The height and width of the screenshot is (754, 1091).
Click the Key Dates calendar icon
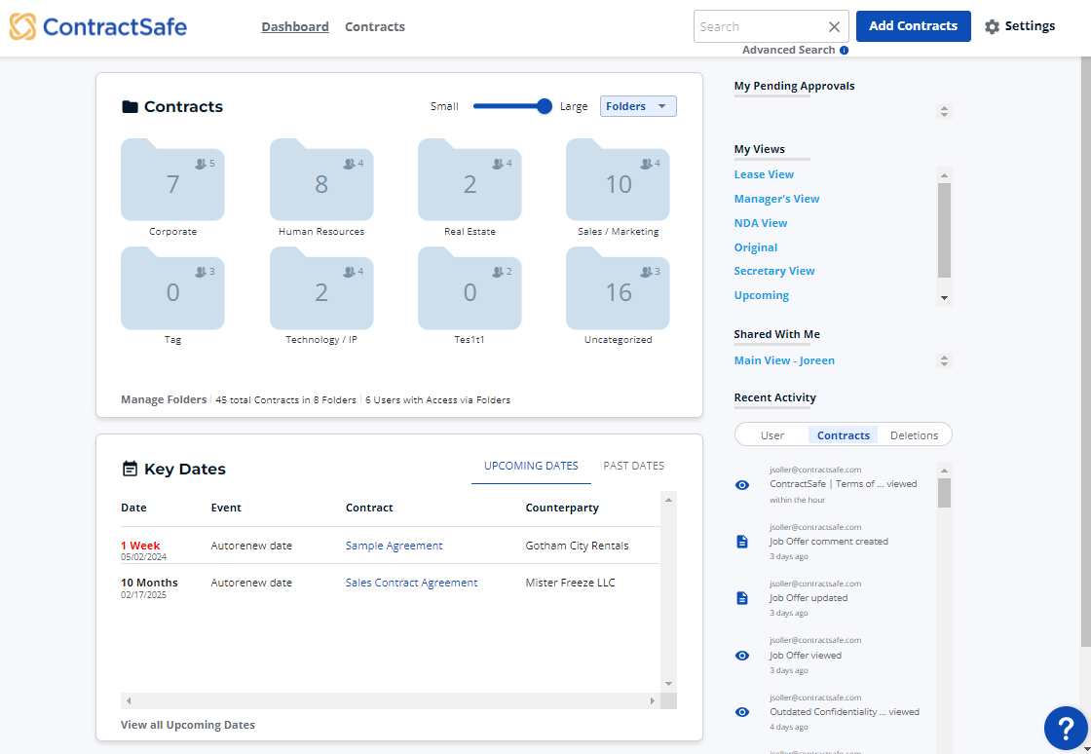coord(130,469)
